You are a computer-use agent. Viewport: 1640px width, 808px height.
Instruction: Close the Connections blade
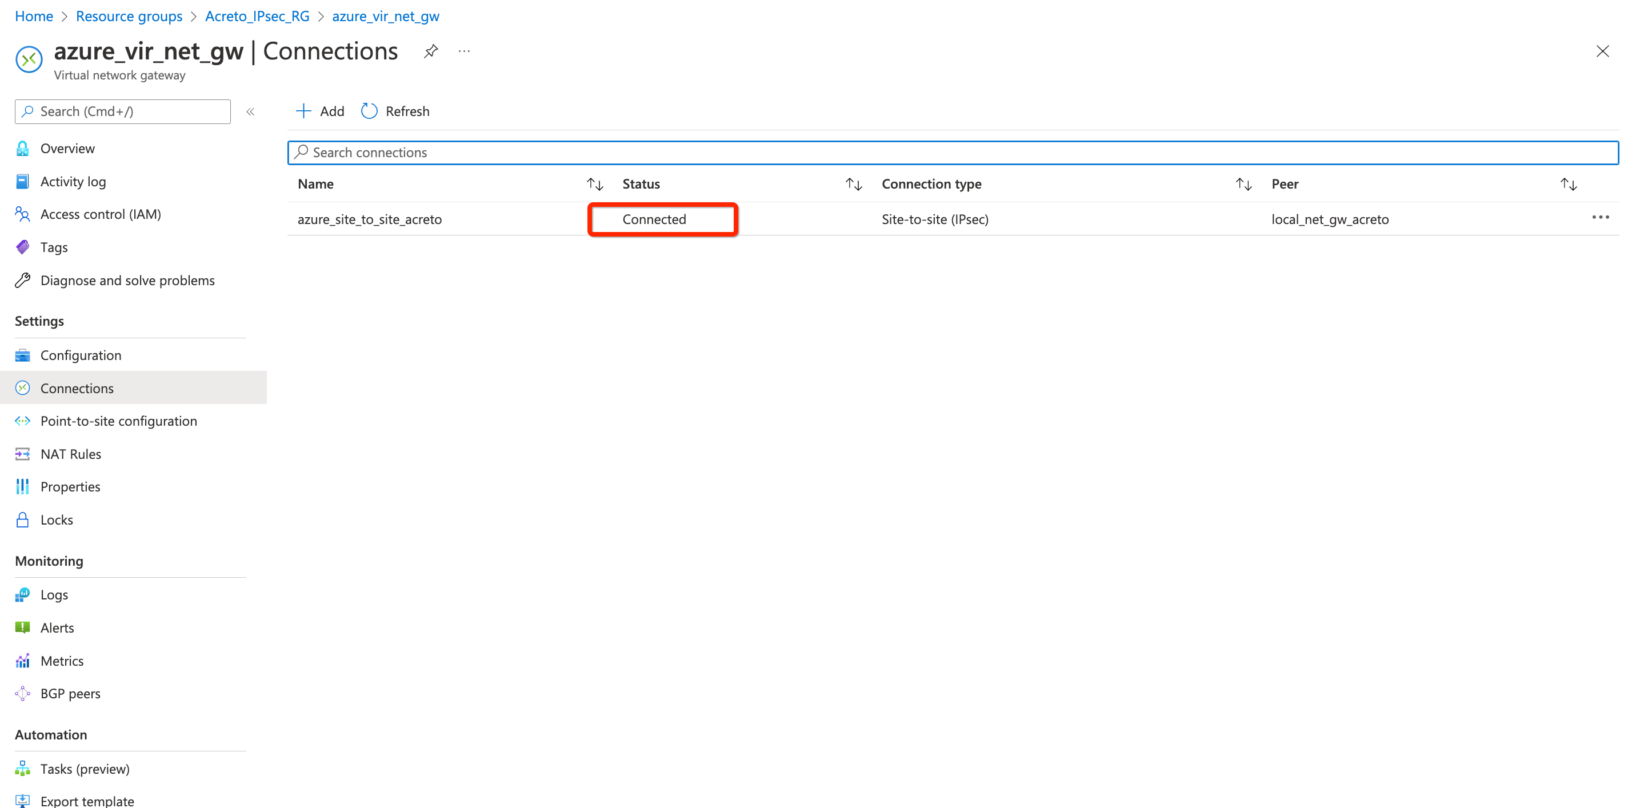(x=1602, y=51)
